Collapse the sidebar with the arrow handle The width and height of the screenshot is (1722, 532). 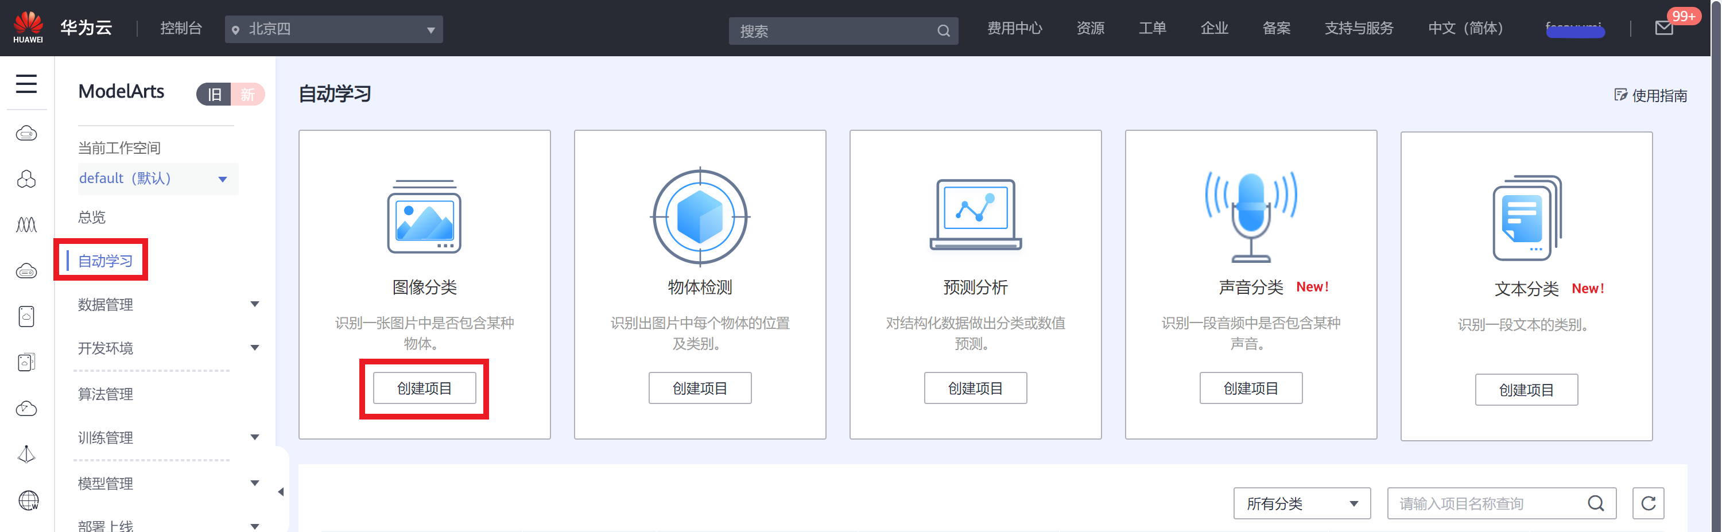click(x=281, y=492)
